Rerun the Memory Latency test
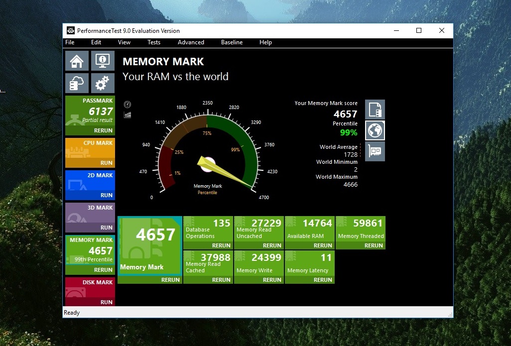The height and width of the screenshot is (346, 511). click(323, 279)
